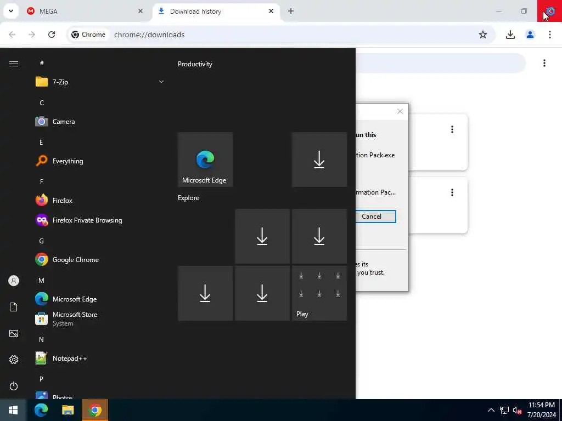The height and width of the screenshot is (421, 562).
Task: Click the Chrome site info chip
Action: click(88, 35)
